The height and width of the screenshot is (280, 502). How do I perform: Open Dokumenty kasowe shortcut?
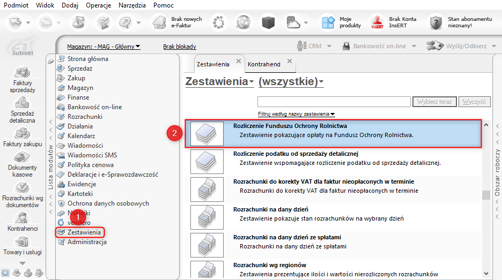point(23,164)
